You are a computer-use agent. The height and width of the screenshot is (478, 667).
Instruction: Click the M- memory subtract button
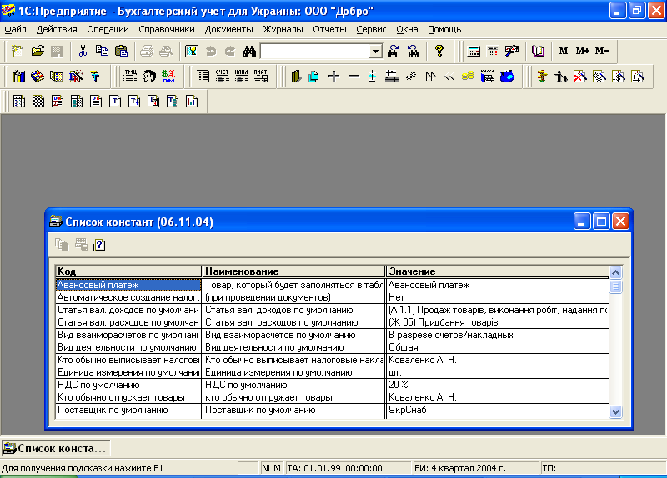coord(601,52)
